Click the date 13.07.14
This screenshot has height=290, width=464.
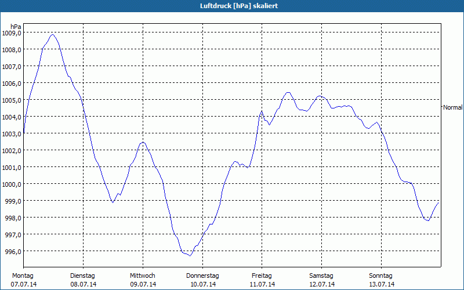tap(382, 285)
